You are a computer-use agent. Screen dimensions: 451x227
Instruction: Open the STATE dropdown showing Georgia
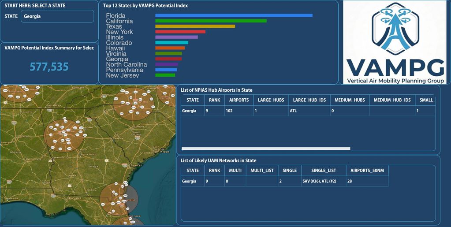point(57,16)
